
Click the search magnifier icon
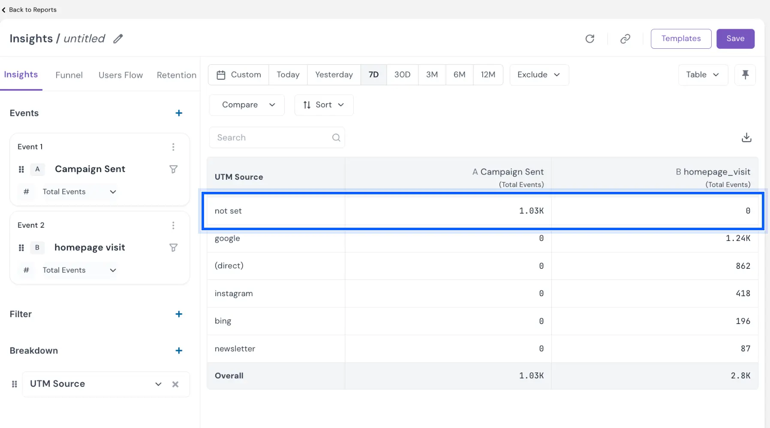point(336,137)
